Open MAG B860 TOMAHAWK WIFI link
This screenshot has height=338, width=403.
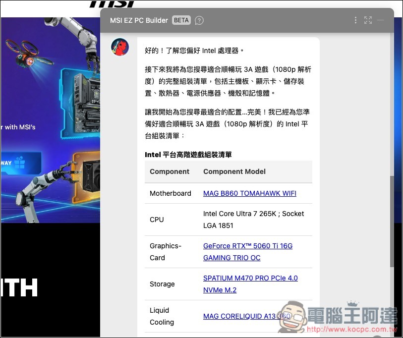[249, 193]
